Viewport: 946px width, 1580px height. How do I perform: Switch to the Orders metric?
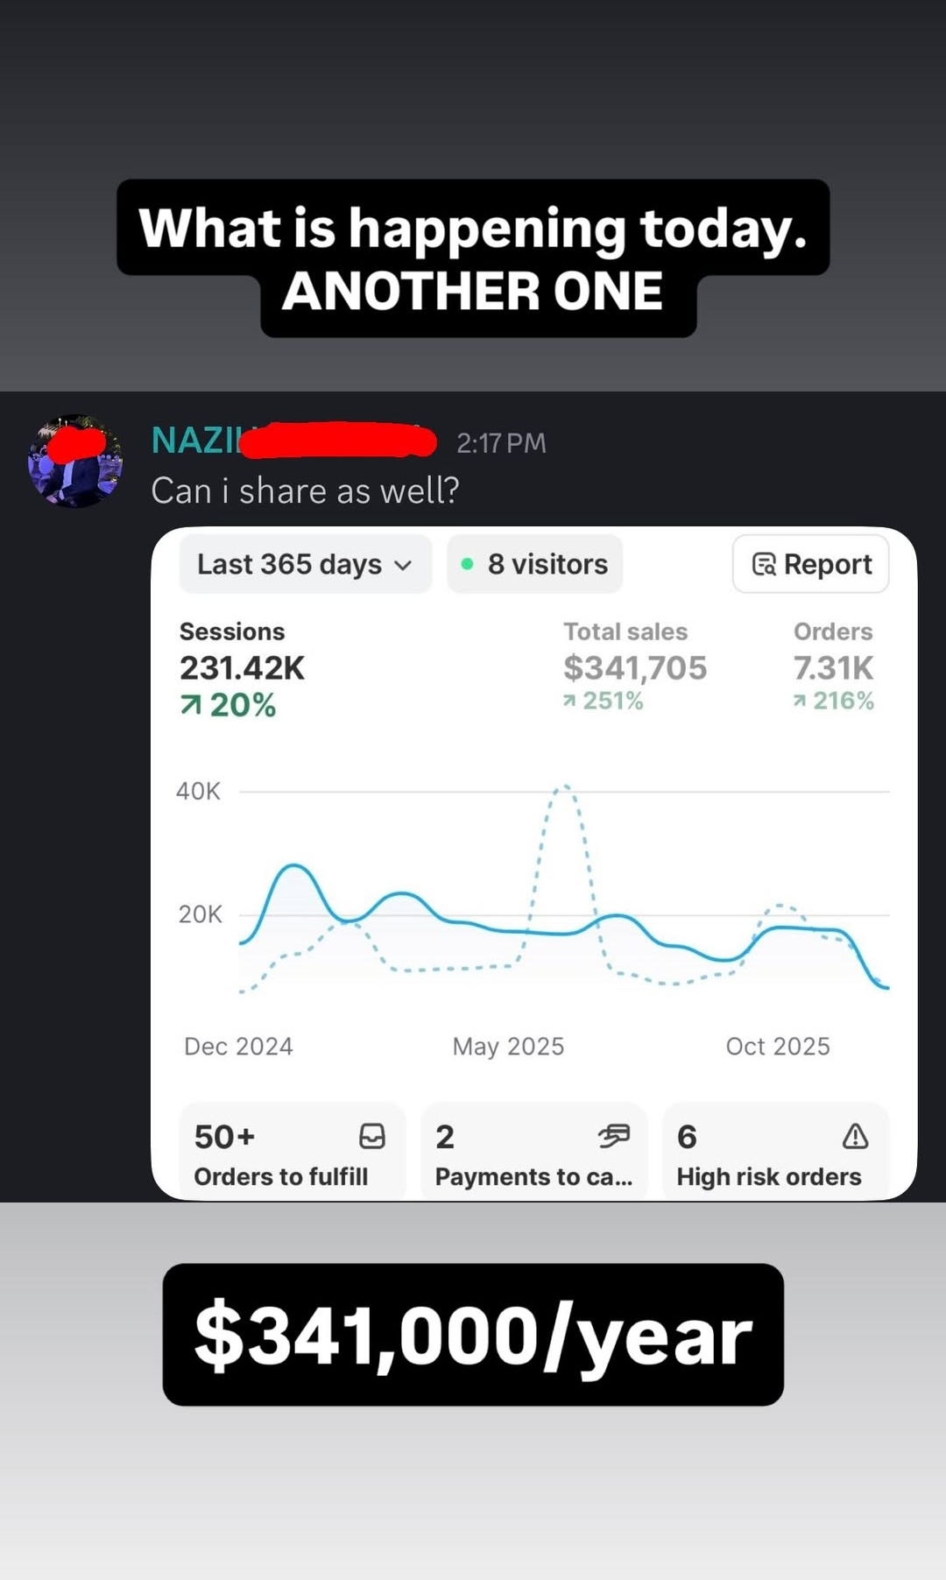(833, 666)
